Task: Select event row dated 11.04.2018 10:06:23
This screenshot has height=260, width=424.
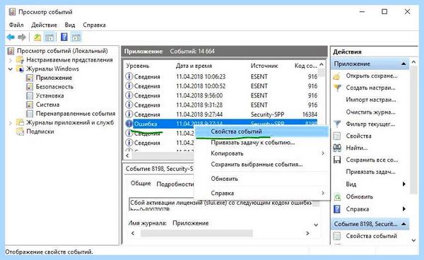Action: click(x=221, y=77)
